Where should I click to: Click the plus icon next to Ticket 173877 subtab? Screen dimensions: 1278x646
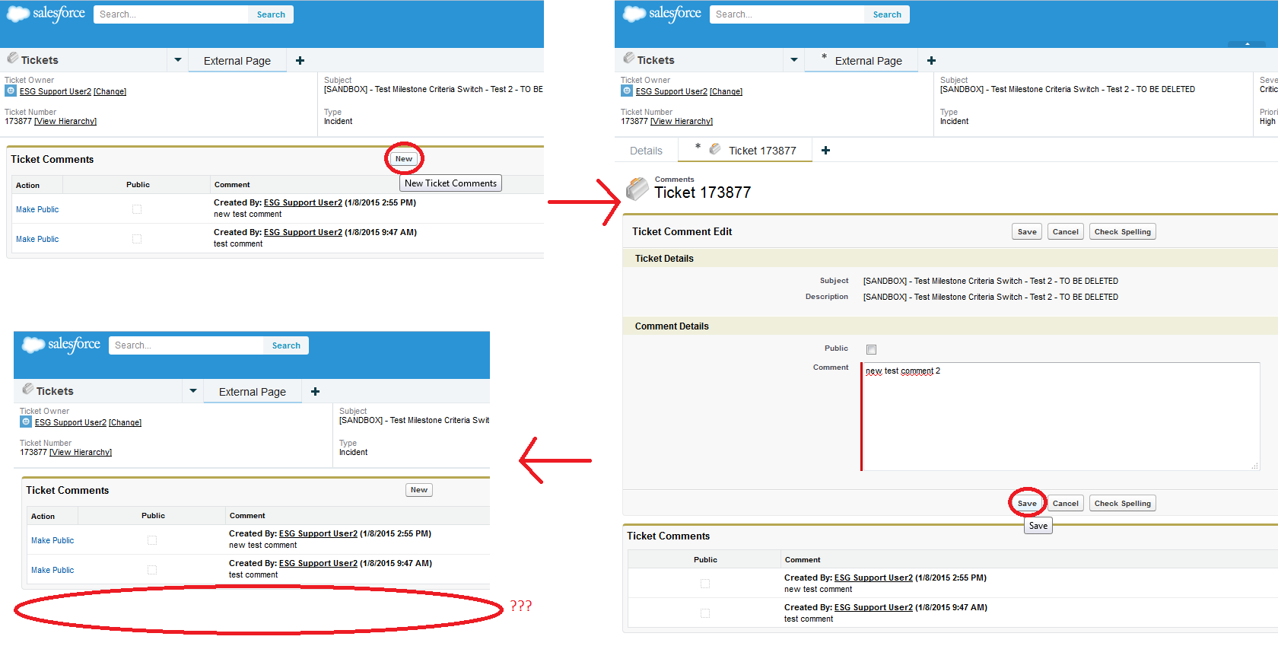coord(825,151)
